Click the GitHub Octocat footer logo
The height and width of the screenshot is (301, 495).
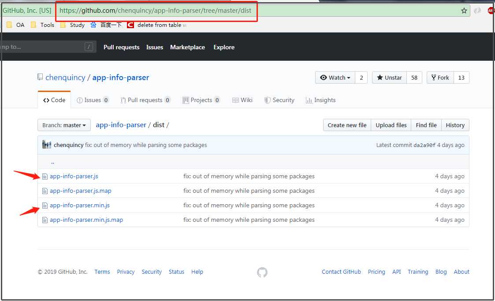(262, 272)
